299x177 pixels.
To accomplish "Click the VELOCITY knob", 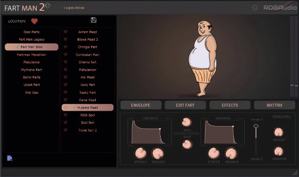I will pyautogui.click(x=278, y=132).
